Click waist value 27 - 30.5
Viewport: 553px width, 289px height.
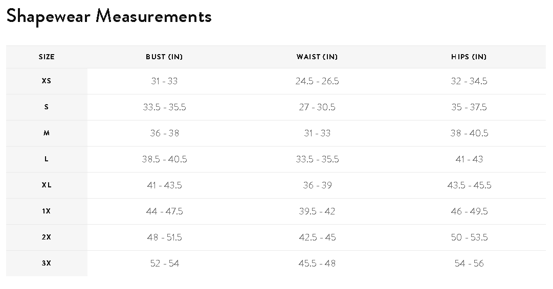(317, 107)
